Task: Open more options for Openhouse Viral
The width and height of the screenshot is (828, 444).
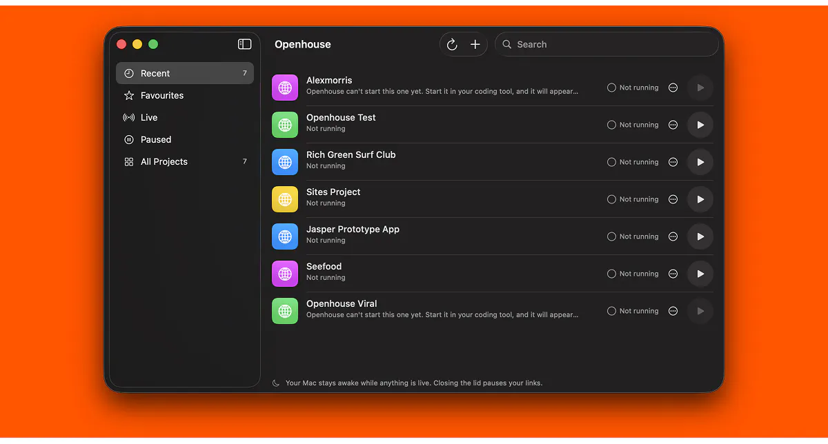Action: pyautogui.click(x=673, y=311)
